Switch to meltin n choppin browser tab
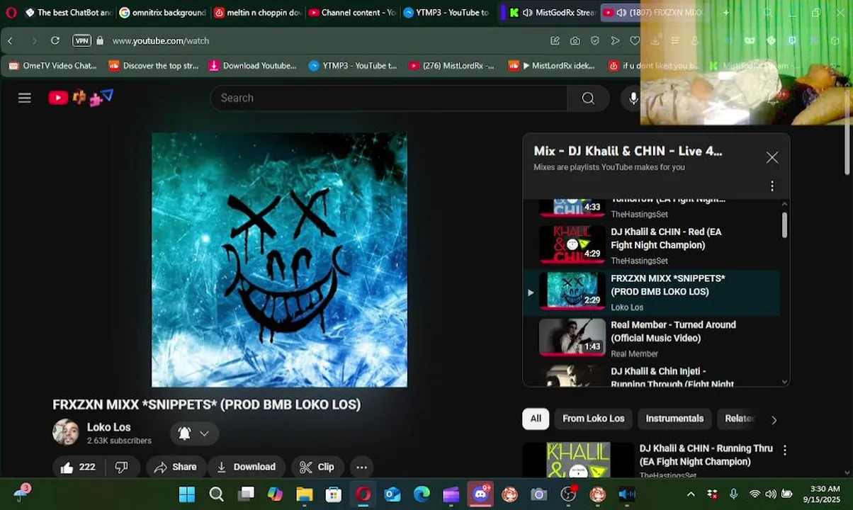The image size is (853, 510). 258,12
